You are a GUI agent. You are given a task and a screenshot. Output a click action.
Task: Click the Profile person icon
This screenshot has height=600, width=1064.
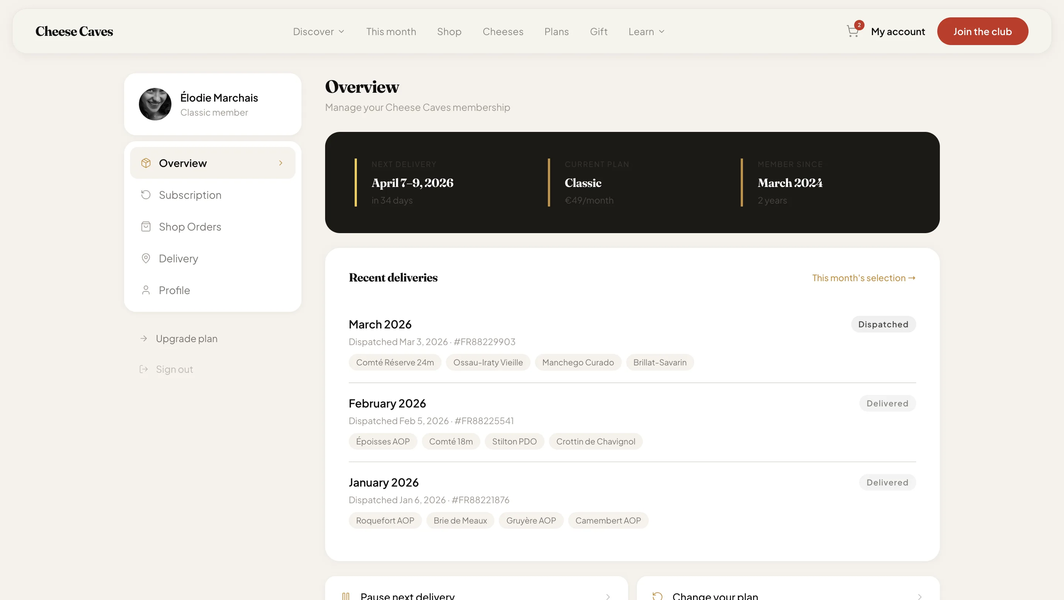click(146, 290)
